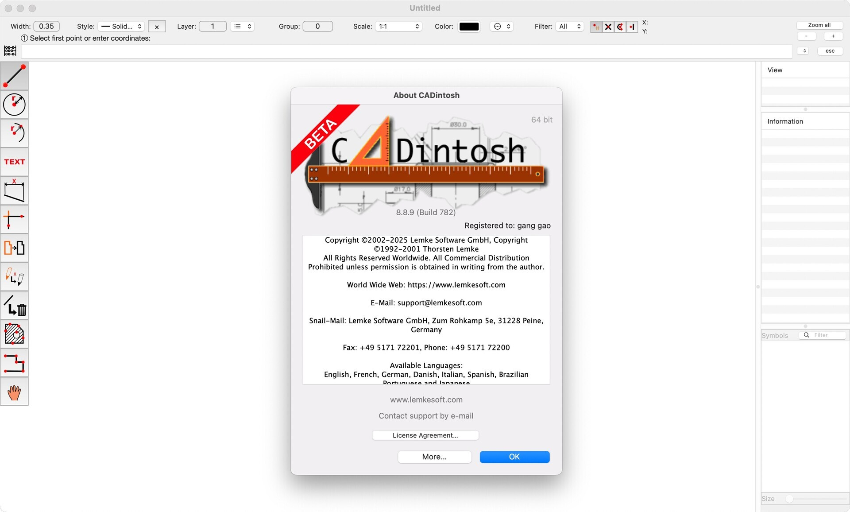The height and width of the screenshot is (512, 850).
Task: Select the Arc drawing tool
Action: (14, 133)
